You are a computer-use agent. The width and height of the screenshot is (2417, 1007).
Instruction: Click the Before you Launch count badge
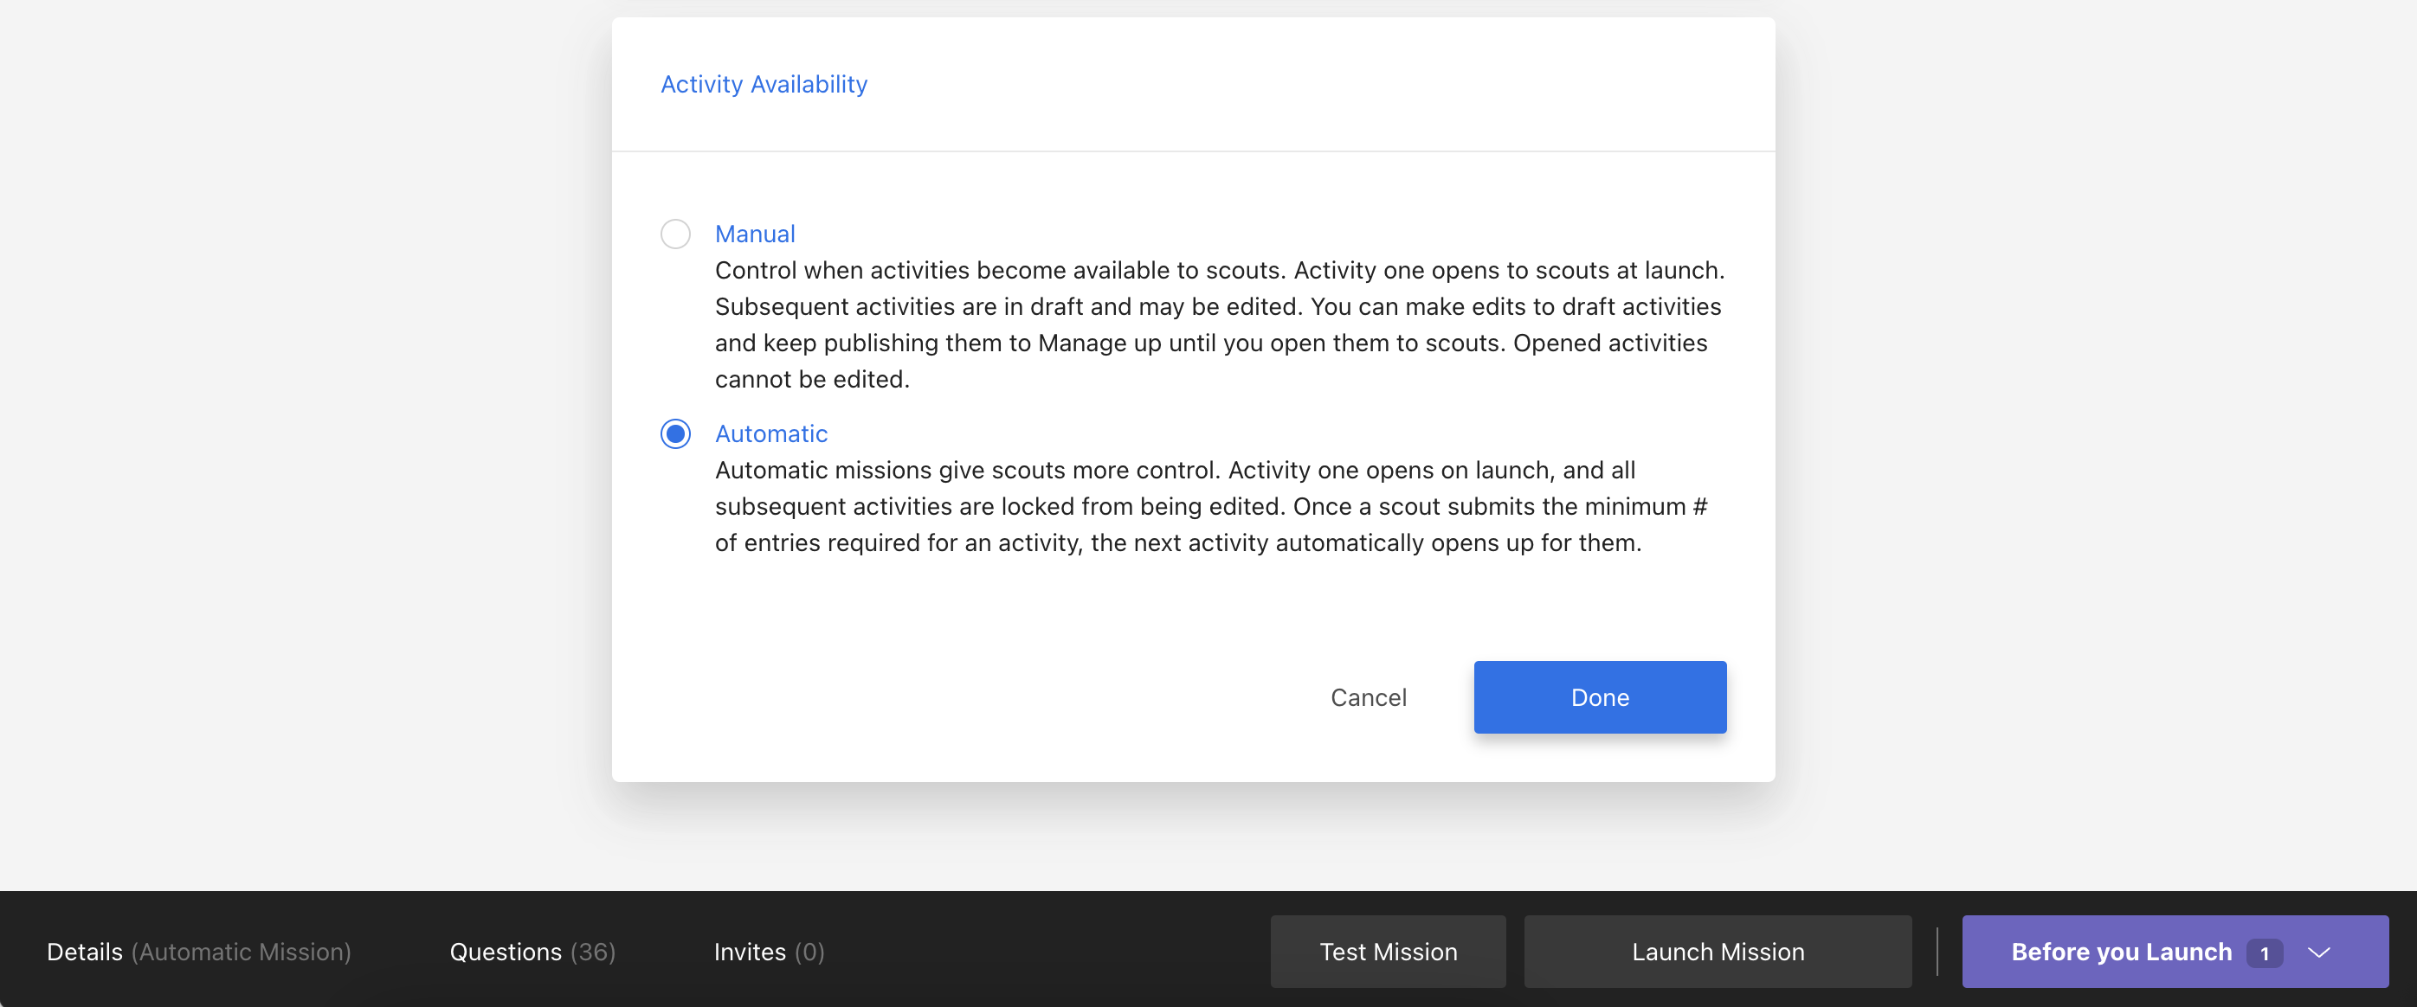(x=2264, y=952)
